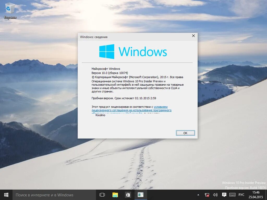Launch File Explorer from the taskbar
The image size is (267, 200).
pyautogui.click(x=115, y=195)
